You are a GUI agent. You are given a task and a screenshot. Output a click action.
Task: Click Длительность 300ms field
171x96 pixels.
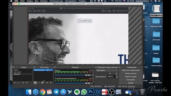pos(111,77)
